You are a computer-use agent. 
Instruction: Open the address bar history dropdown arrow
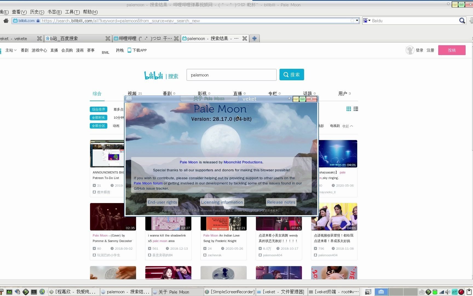(357, 21)
